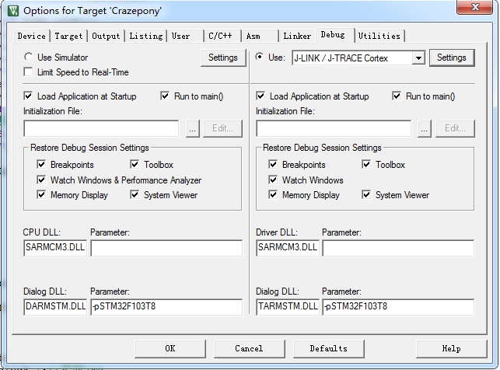The width and height of the screenshot is (500, 370).
Task: Toggle Limit Speed to Real-Time checkbox
Action: 29,72
